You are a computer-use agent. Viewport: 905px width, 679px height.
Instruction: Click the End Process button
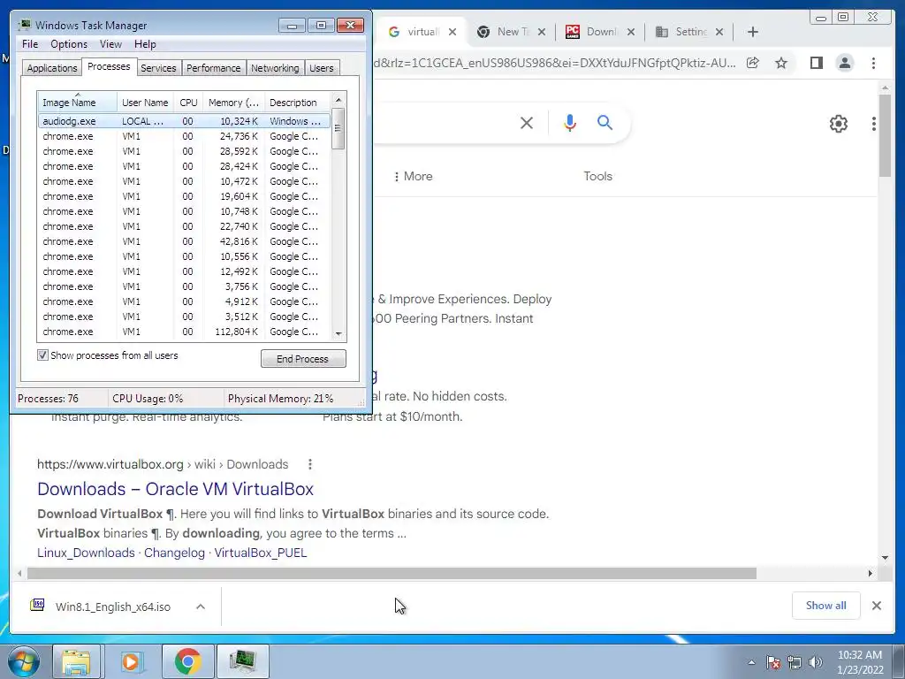303,359
